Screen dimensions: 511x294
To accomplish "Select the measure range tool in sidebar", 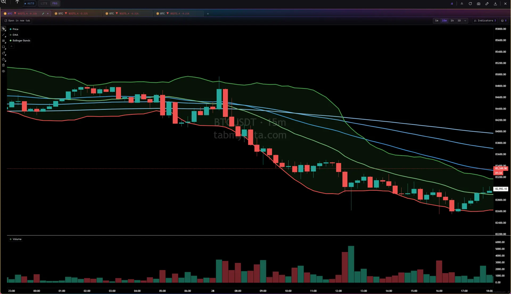I will click(3, 59).
